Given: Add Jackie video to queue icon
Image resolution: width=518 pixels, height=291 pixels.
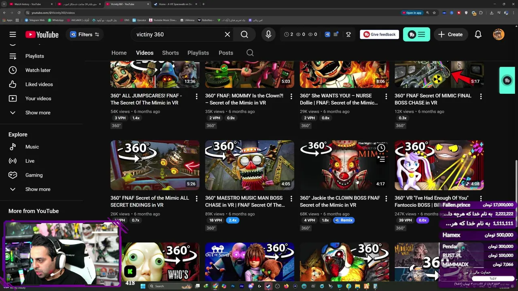Looking at the screenshot, I should coord(381,159).
